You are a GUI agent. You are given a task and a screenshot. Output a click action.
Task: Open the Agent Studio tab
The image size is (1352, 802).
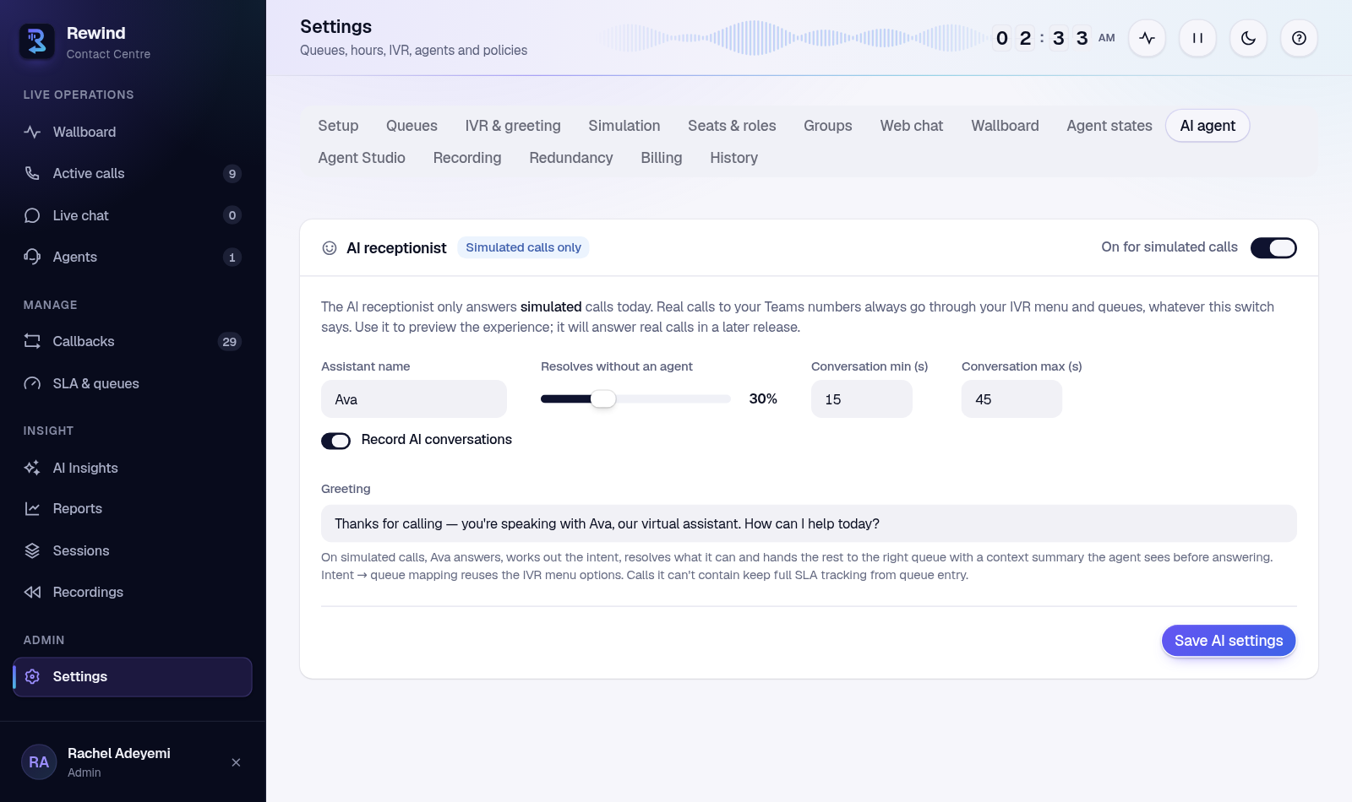[362, 158]
